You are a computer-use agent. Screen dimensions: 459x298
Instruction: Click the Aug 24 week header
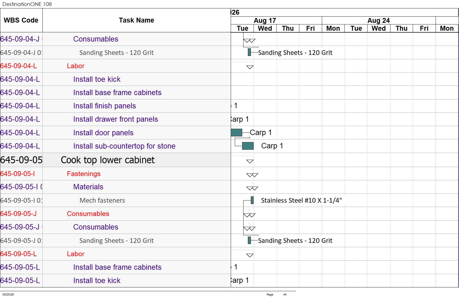click(x=378, y=20)
